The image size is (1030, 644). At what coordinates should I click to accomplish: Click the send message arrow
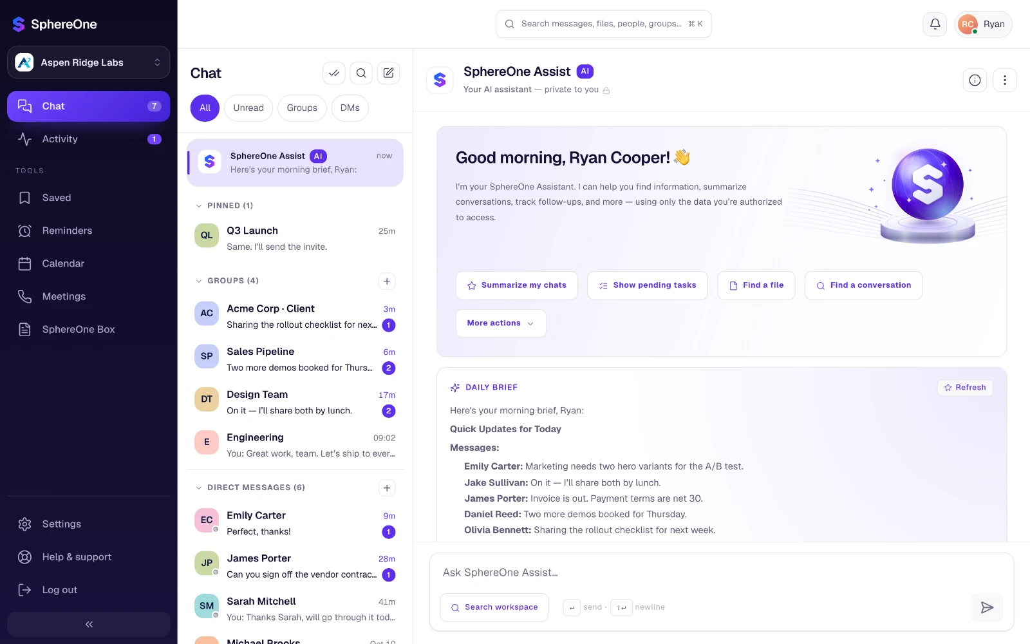point(987,607)
